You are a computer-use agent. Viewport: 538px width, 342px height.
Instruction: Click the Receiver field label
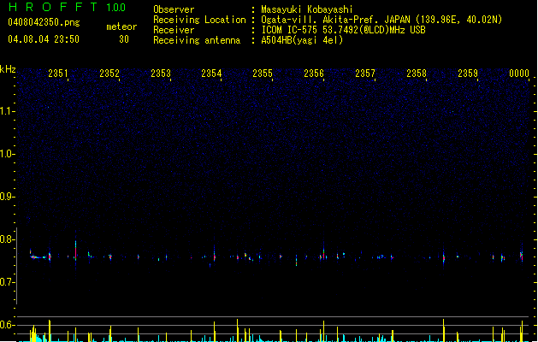174,30
